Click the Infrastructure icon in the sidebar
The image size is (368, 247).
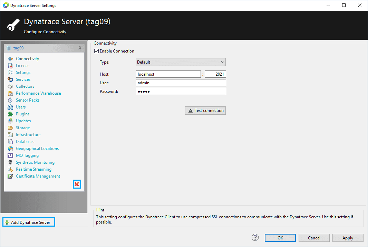tap(10, 135)
